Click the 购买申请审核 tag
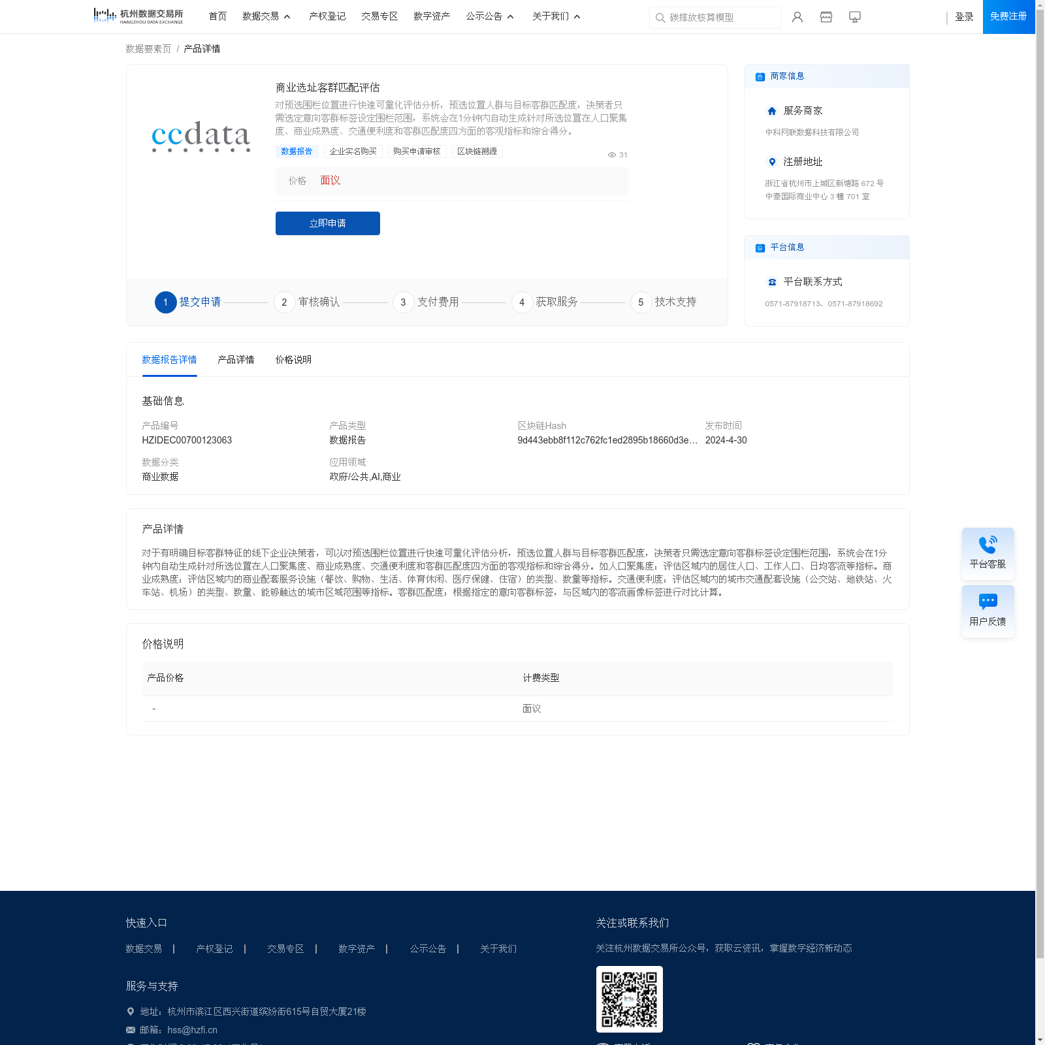This screenshot has height=1045, width=1045. tap(417, 152)
